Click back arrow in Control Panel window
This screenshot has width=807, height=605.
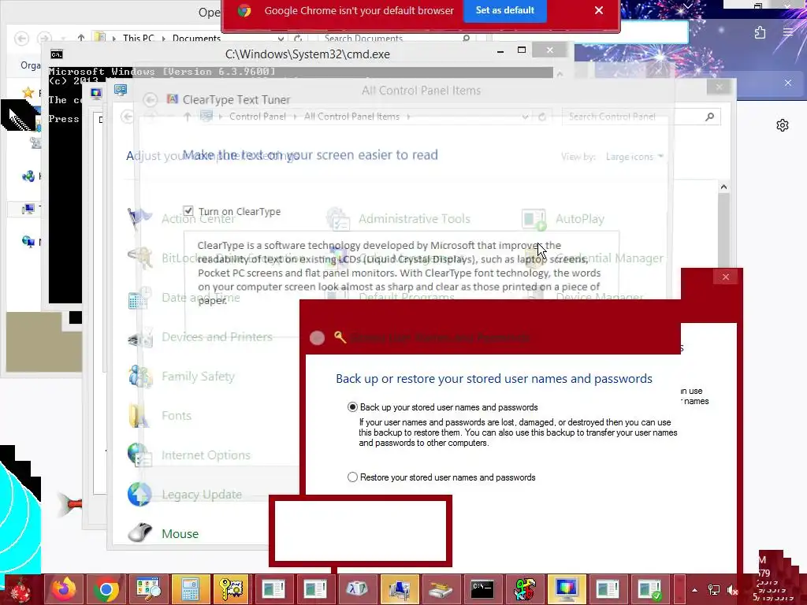[127, 117]
